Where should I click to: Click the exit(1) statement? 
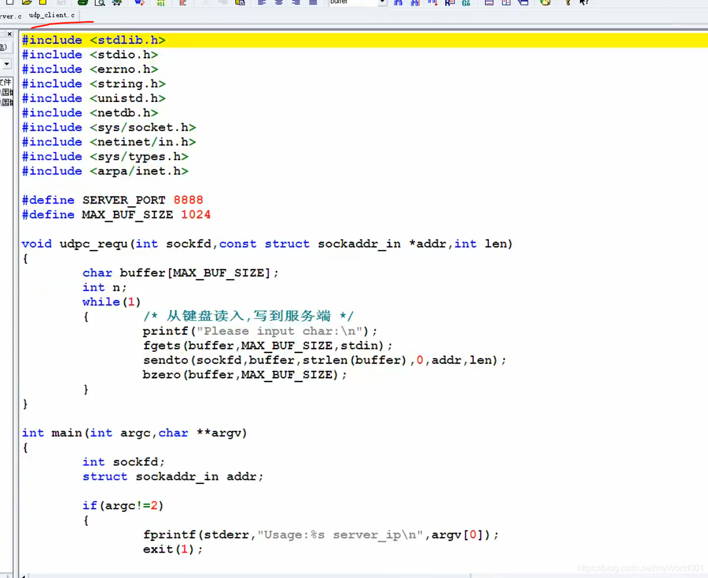click(173, 550)
